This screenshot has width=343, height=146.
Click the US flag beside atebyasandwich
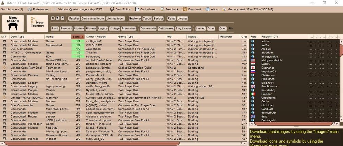click(x=253, y=60)
